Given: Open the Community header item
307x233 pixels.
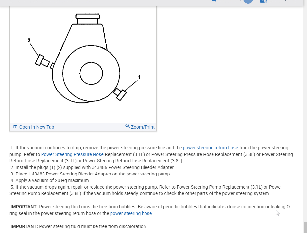Looking at the screenshot, I should click(230, 1).
